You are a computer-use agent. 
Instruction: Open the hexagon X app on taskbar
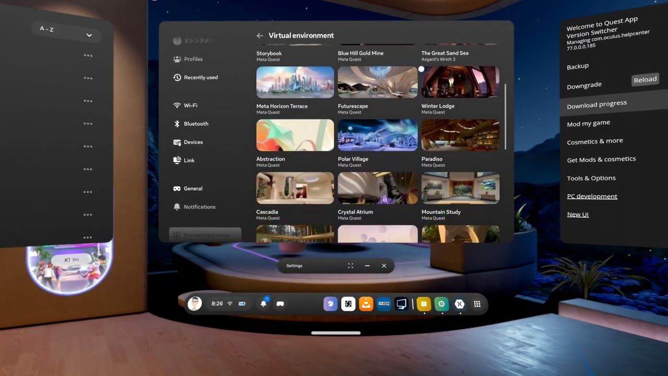459,304
